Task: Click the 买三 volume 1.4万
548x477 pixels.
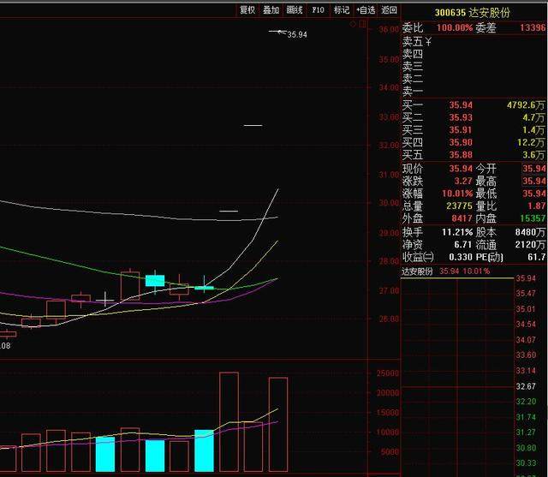Action: pyautogui.click(x=533, y=130)
